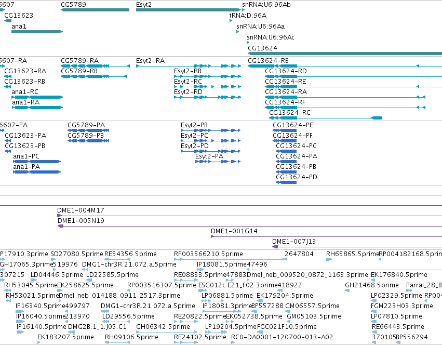
Task: Click the Esyt2-PB protein label
Action: pyautogui.click(x=194, y=125)
